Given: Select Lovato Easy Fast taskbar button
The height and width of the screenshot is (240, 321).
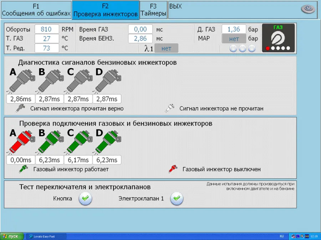Looking at the screenshot, I should coord(46,236).
